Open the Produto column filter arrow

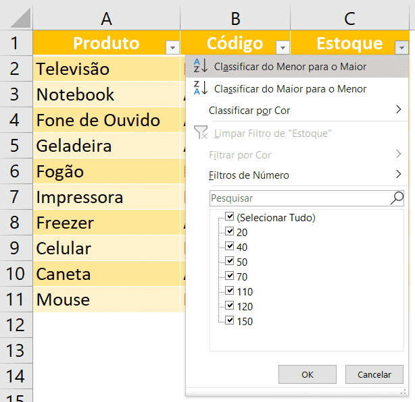point(172,47)
